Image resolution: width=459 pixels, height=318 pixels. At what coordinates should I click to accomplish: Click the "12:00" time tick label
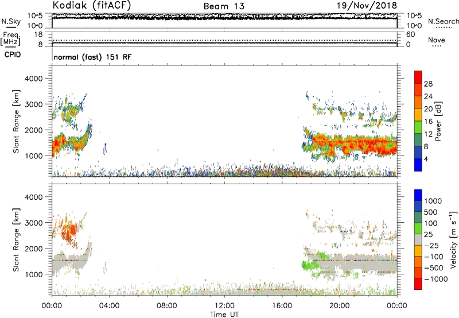224,306
